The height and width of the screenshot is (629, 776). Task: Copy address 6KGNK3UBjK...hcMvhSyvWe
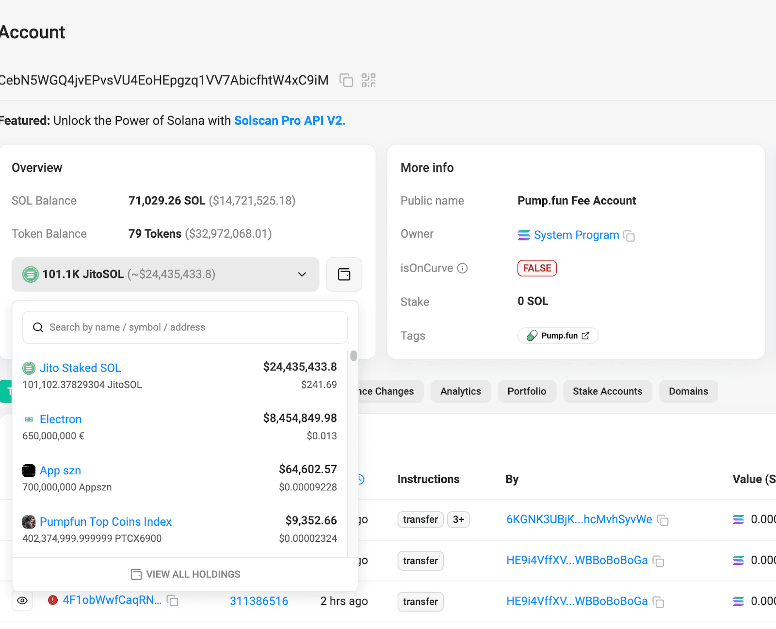point(663,520)
